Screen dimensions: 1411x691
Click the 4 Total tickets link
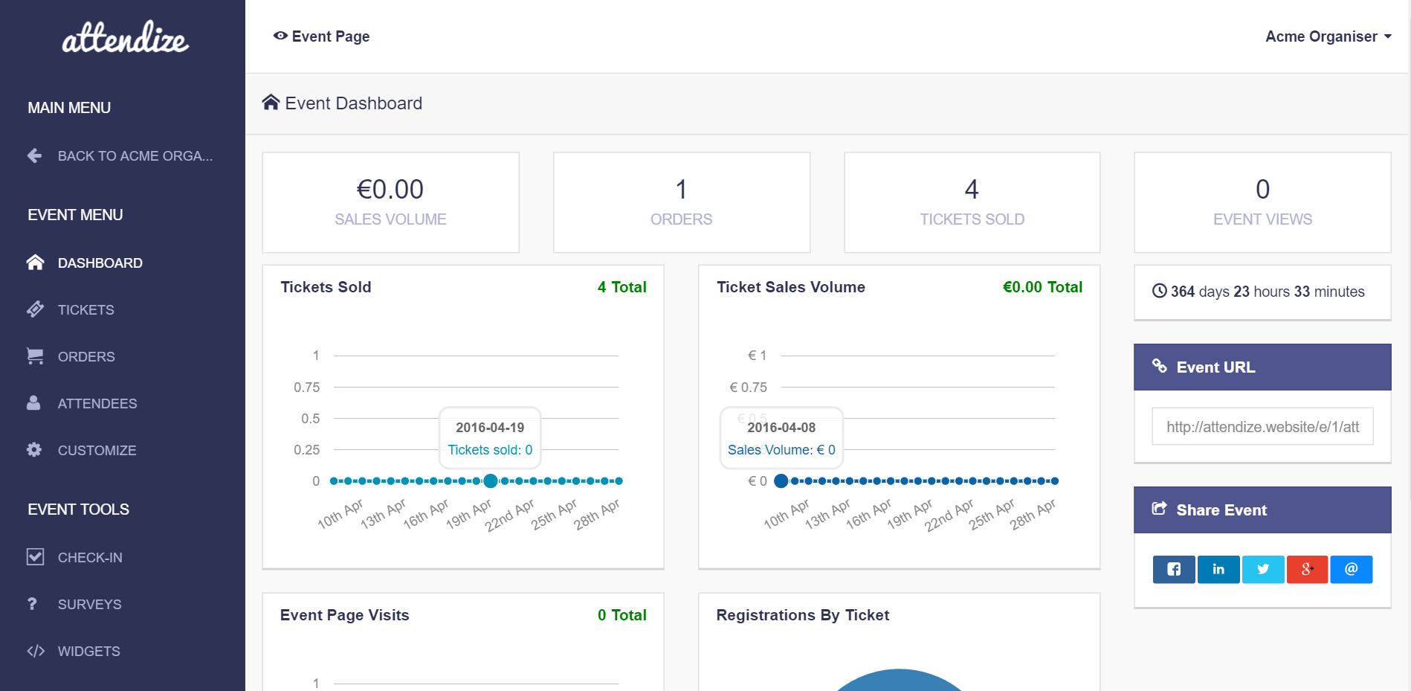(x=622, y=287)
